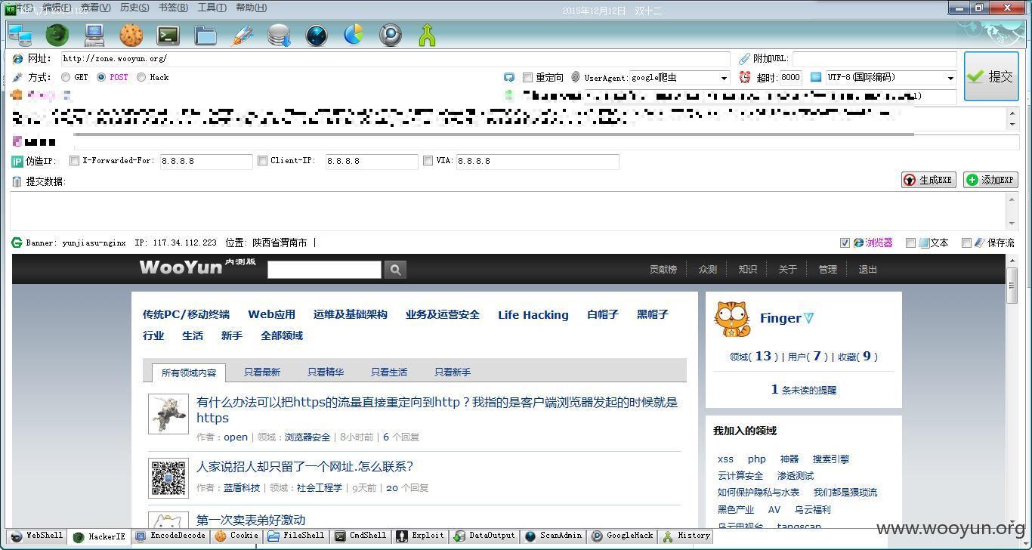1032x550 pixels.
Task: Open the 贡献榜 link in the WooYun header
Action: tap(663, 269)
